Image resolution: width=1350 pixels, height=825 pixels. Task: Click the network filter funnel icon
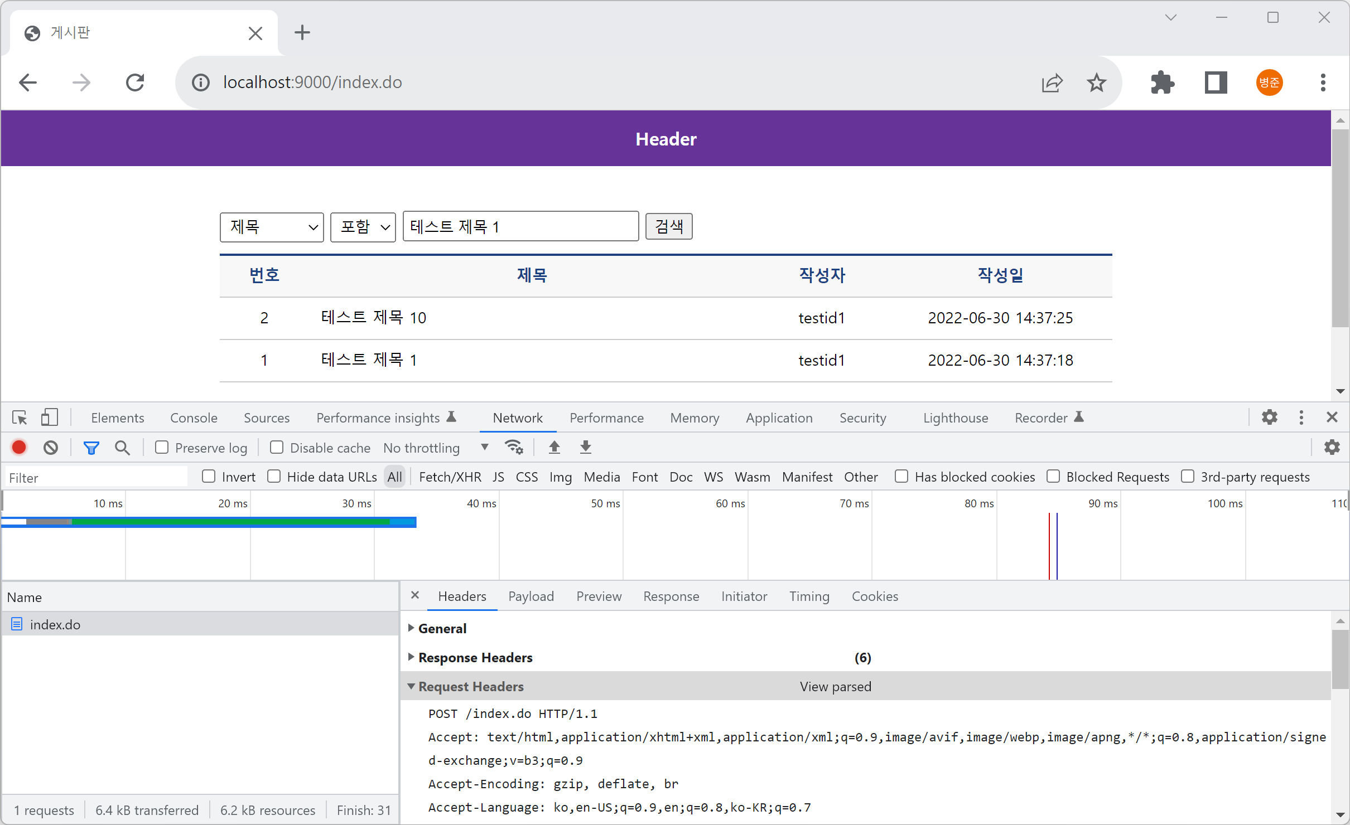[91, 448]
